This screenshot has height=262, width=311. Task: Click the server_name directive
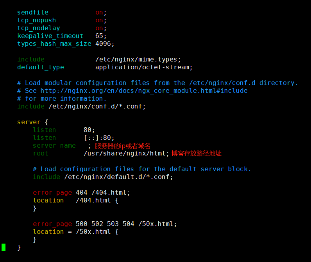tap(54, 145)
